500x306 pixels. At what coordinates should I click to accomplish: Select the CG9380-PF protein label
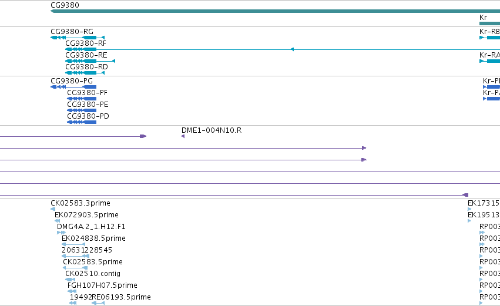click(x=87, y=93)
